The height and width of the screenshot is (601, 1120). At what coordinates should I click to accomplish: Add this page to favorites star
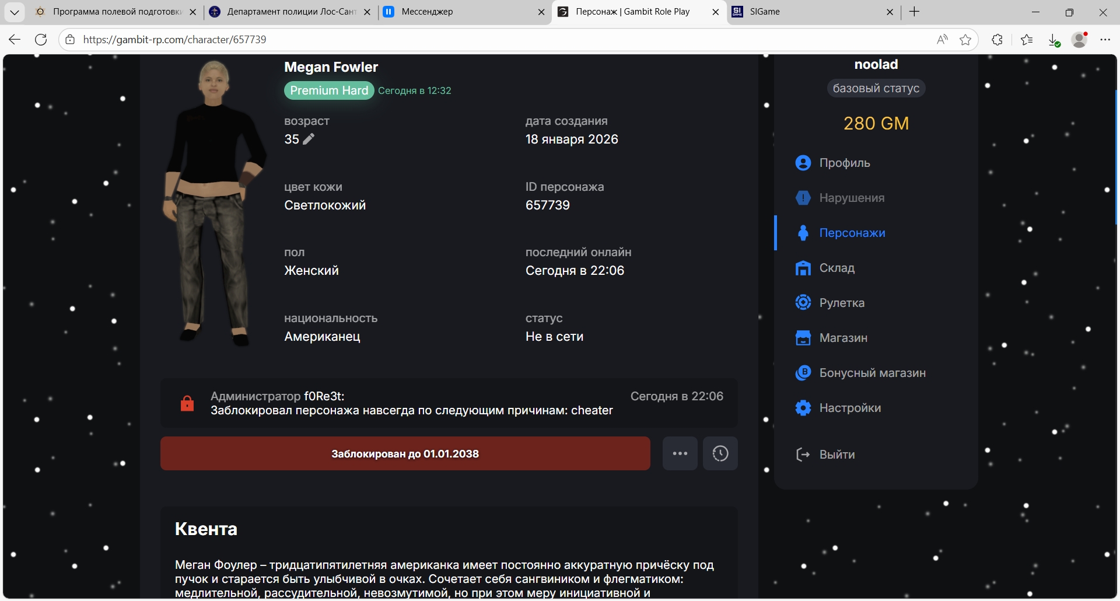[x=965, y=40]
